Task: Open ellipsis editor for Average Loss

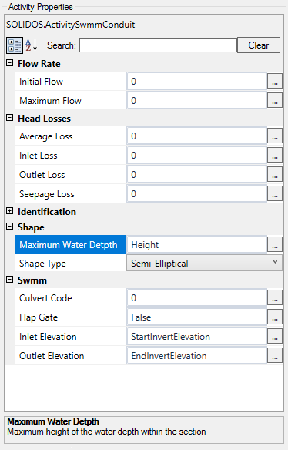Action: coord(275,136)
